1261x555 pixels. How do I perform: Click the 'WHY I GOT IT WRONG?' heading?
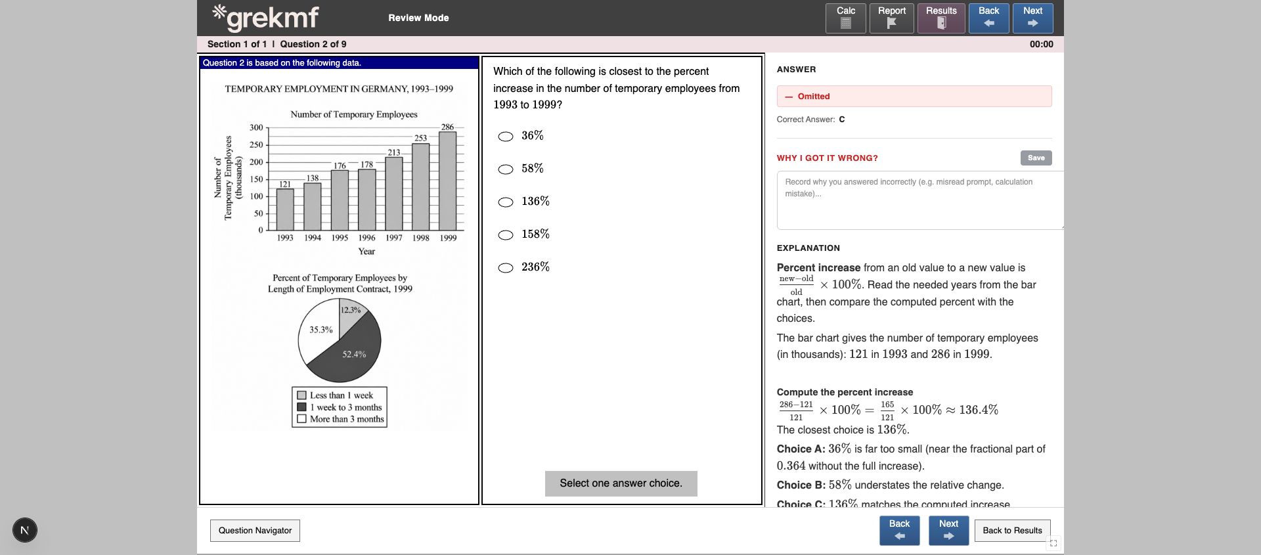tap(827, 158)
